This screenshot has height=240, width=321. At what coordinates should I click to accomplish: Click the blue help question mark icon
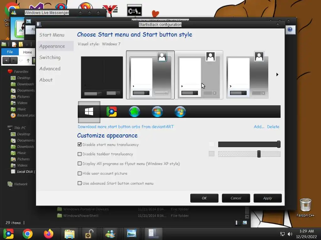point(290,30)
